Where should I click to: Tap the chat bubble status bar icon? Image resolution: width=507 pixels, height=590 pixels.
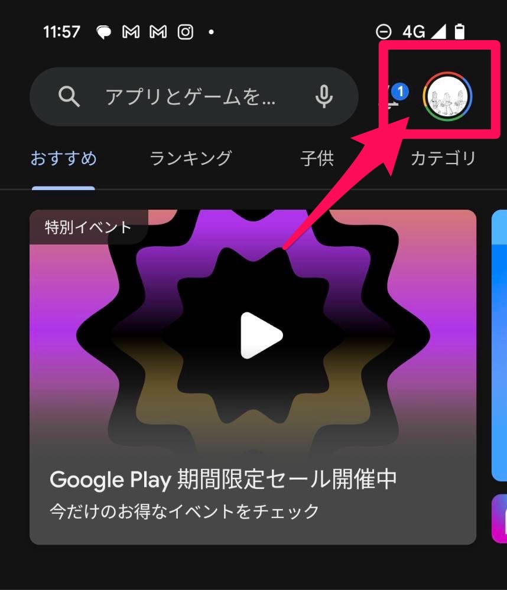104,32
